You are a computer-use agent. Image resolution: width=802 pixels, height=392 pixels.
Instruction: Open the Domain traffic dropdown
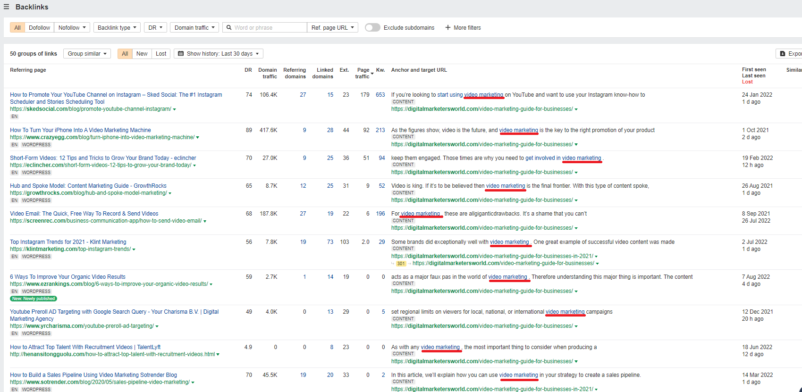point(194,28)
